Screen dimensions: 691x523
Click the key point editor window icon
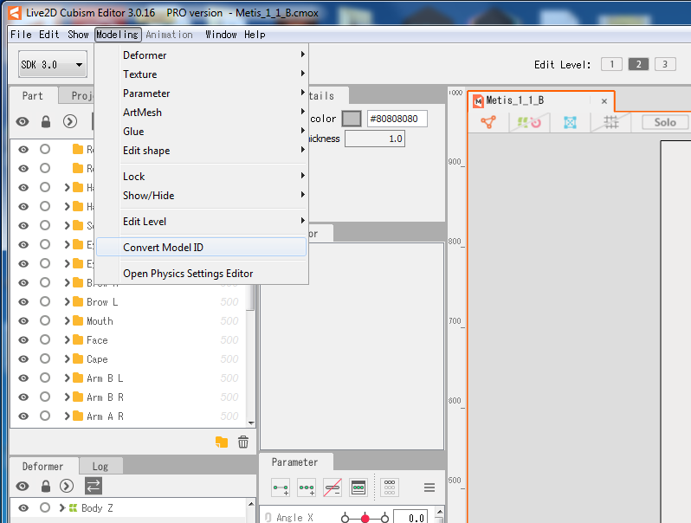pyautogui.click(x=358, y=487)
